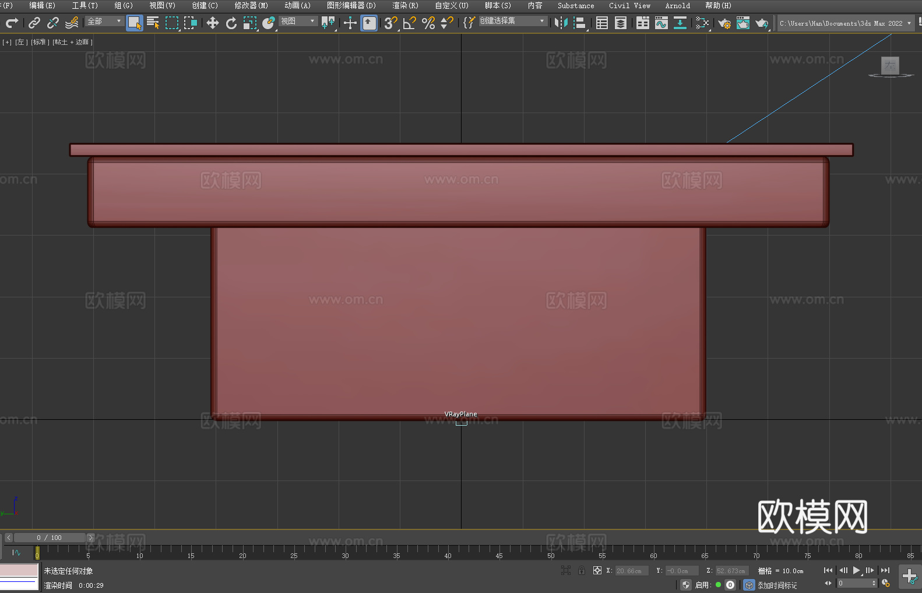Select the Unlink Selection tool
Viewport: 922px width, 593px height.
[53, 23]
